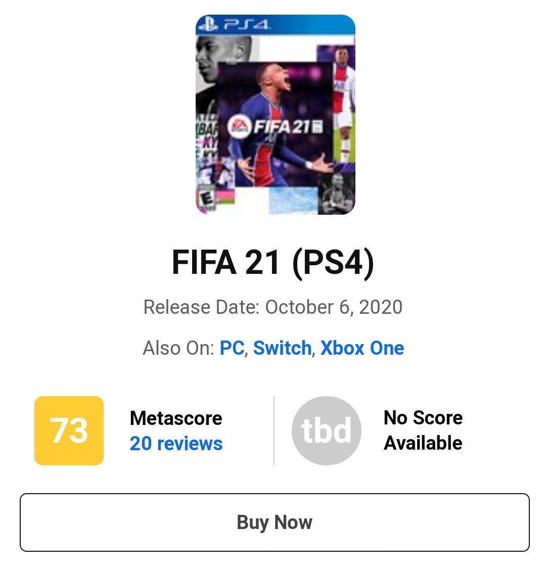Open the 20 reviews link
Viewport: 546px width, 576px height.
point(176,444)
